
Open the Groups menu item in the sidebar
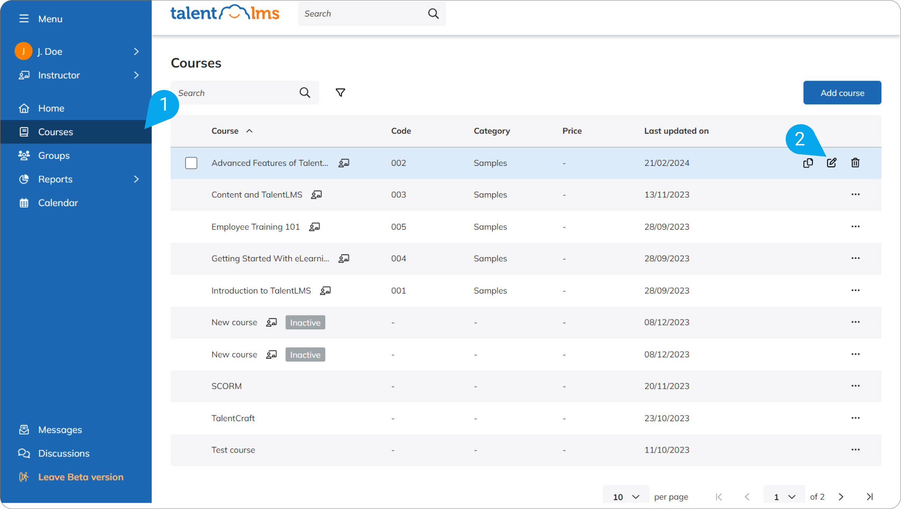[54, 155]
